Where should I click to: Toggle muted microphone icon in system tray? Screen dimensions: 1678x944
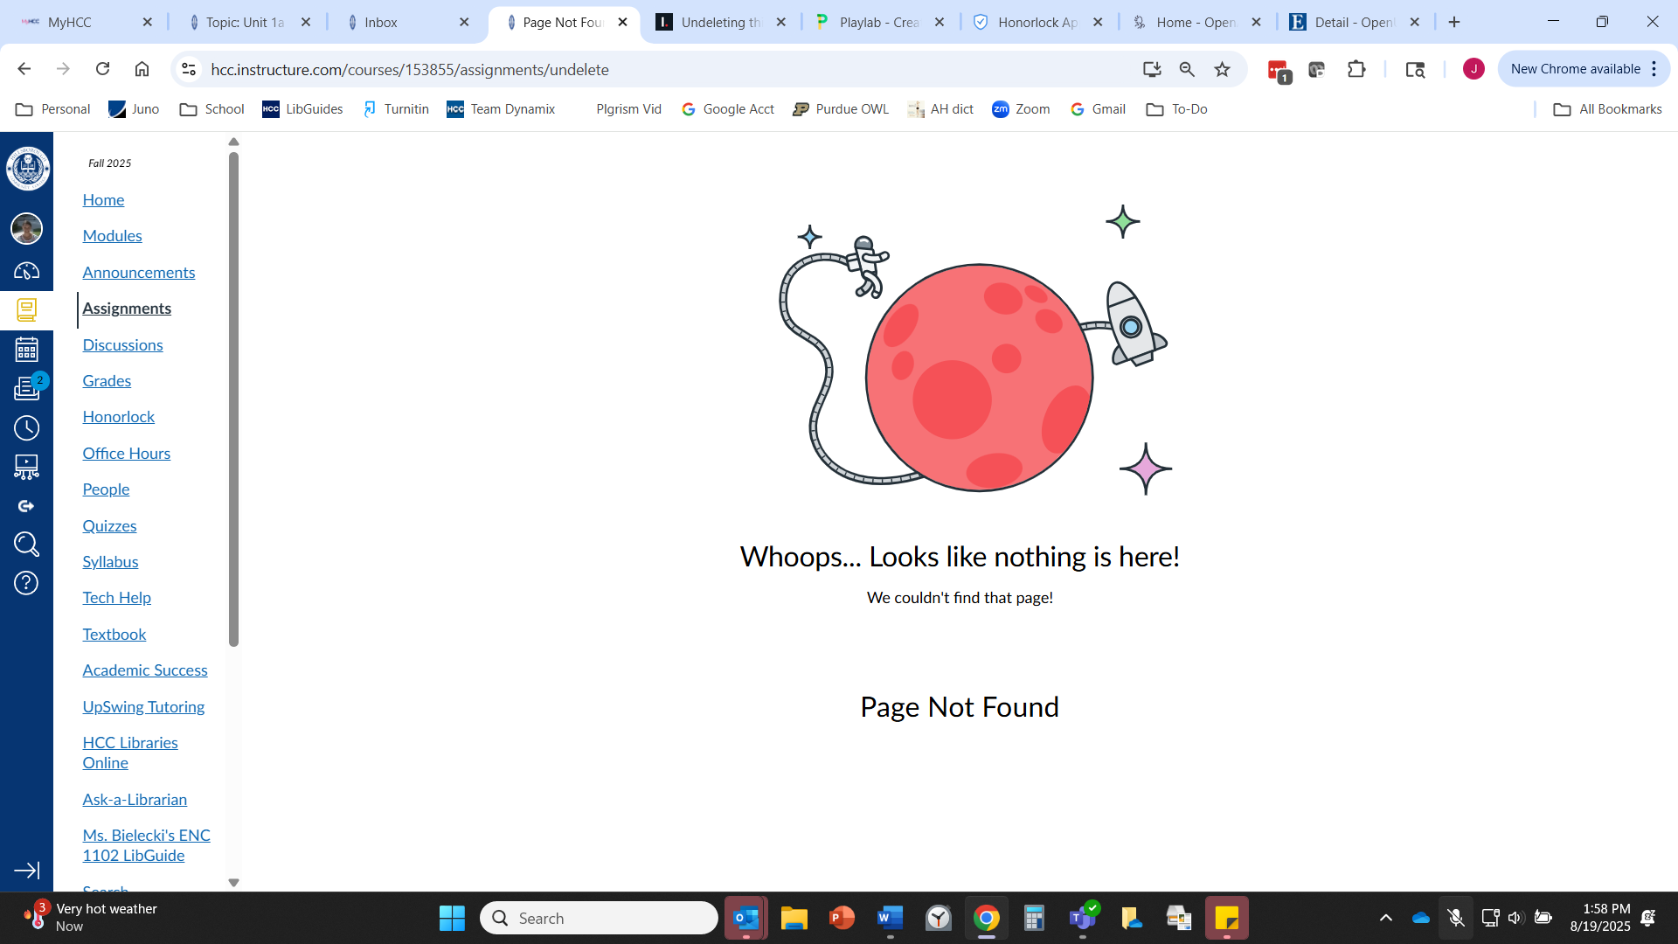click(x=1456, y=918)
